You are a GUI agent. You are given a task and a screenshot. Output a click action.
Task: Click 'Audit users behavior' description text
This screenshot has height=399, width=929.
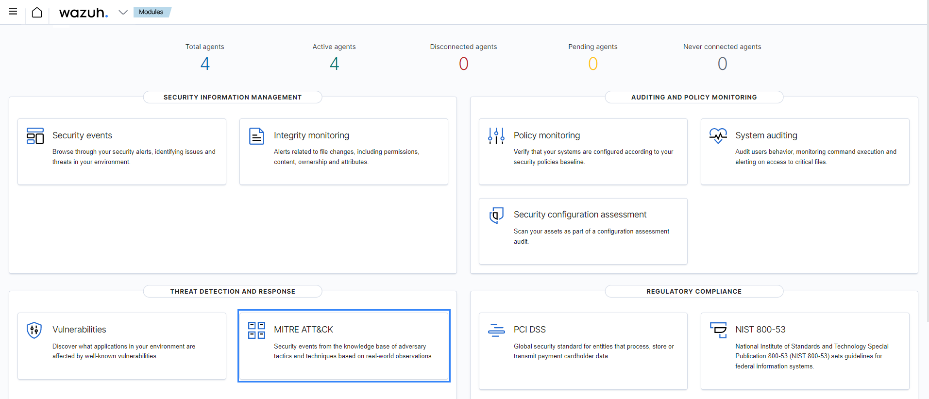[816, 157]
